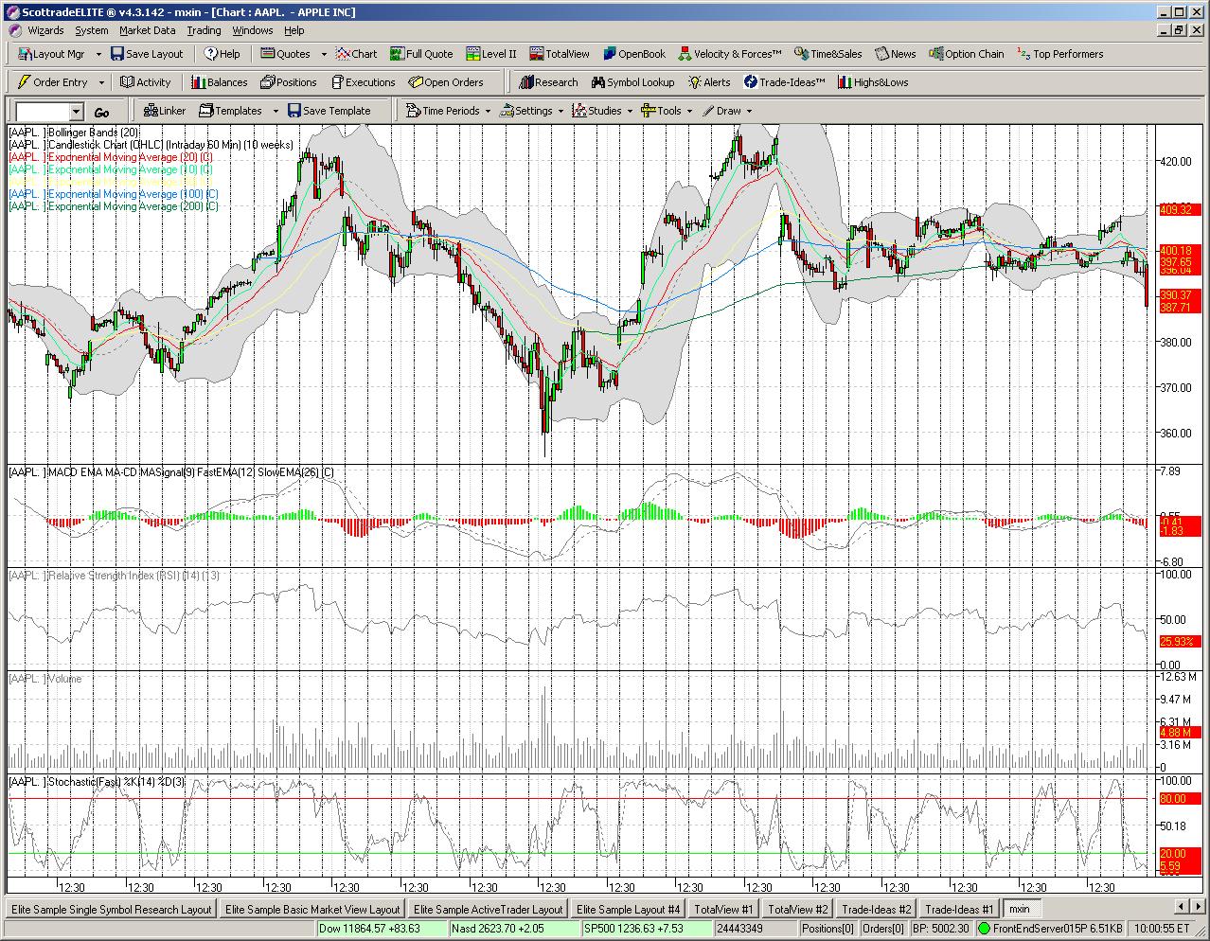Open the Market Data menu
This screenshot has height=941, width=1210.
point(147,30)
